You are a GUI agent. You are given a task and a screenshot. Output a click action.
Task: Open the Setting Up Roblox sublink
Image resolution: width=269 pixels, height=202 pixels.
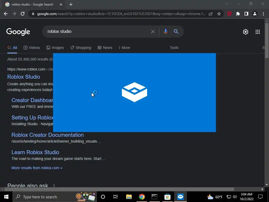coord(32,118)
